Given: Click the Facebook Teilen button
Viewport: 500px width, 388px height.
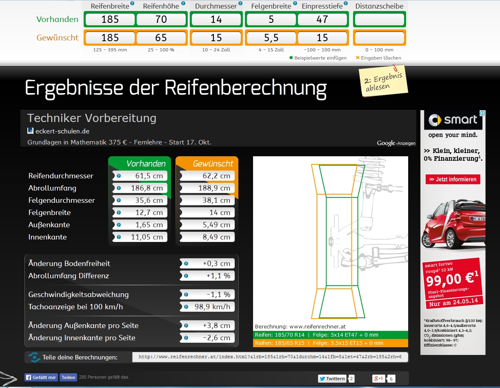Looking at the screenshot, I should pos(68,377).
